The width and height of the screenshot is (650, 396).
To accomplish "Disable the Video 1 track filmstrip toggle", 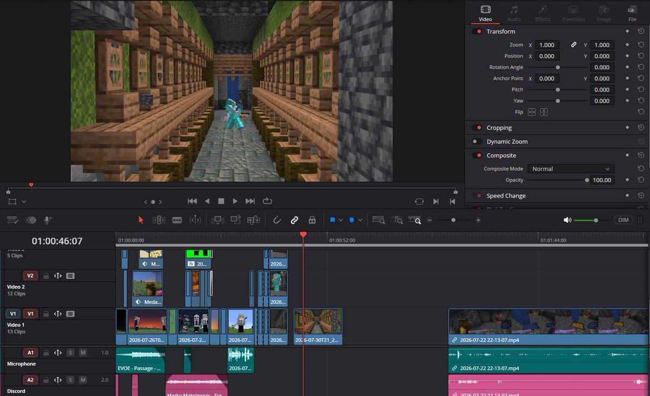I will click(x=70, y=313).
